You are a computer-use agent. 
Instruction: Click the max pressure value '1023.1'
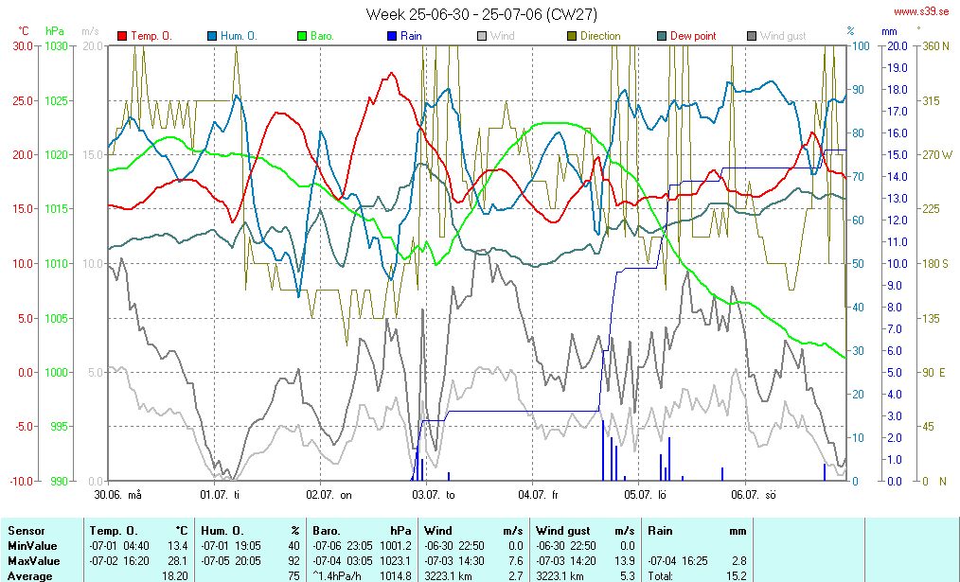pyautogui.click(x=396, y=561)
